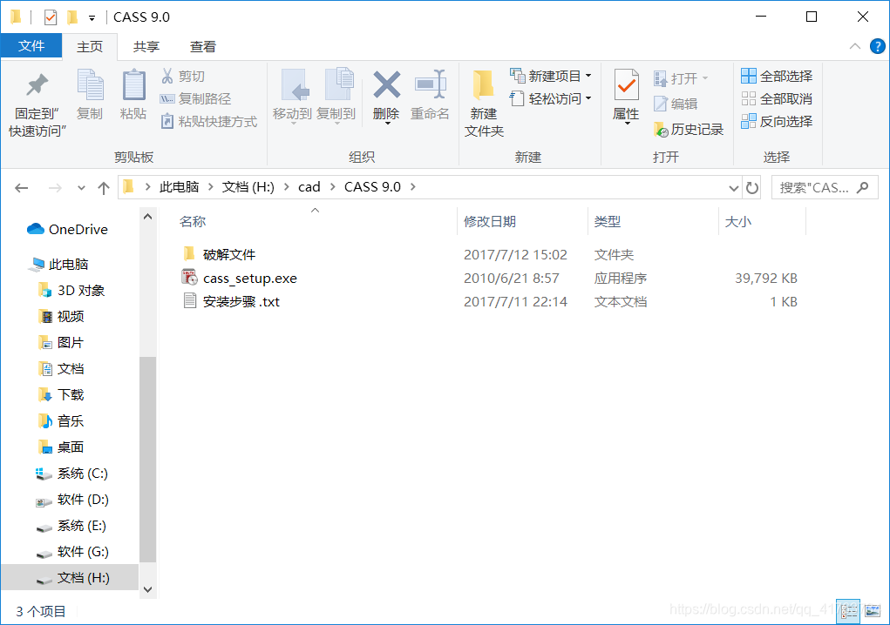The height and width of the screenshot is (625, 890).
Task: Click quick access Properties checkmark in title bar
Action: coord(51,17)
